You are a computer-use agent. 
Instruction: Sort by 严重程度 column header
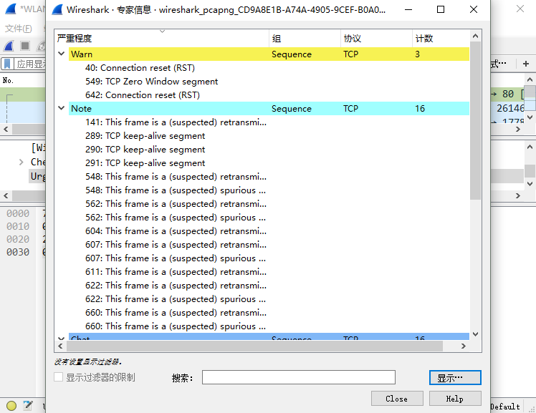162,38
